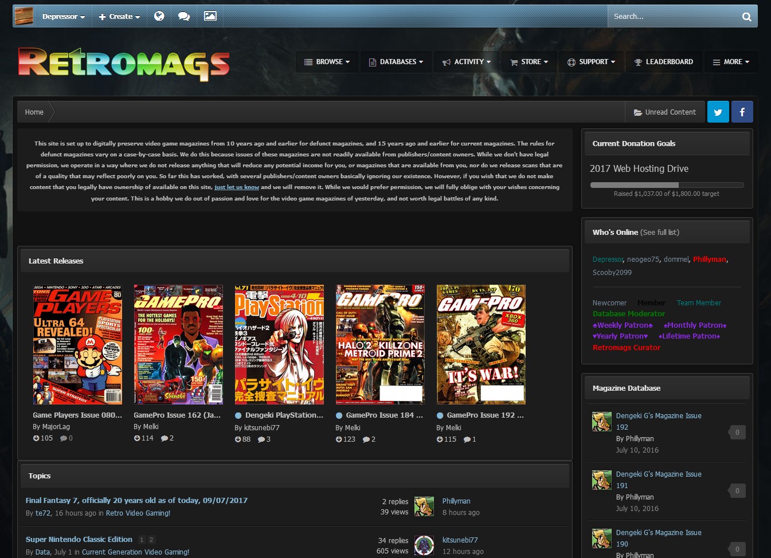The height and width of the screenshot is (558, 771).
Task: View Scooby2099's profile in Who's Online
Action: pyautogui.click(x=612, y=273)
